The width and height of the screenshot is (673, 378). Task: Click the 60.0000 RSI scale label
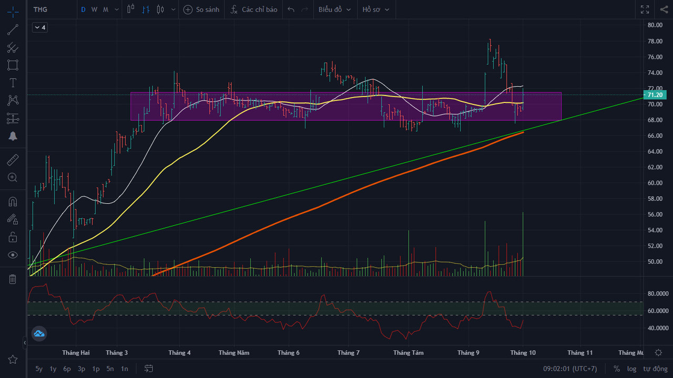[658, 311]
